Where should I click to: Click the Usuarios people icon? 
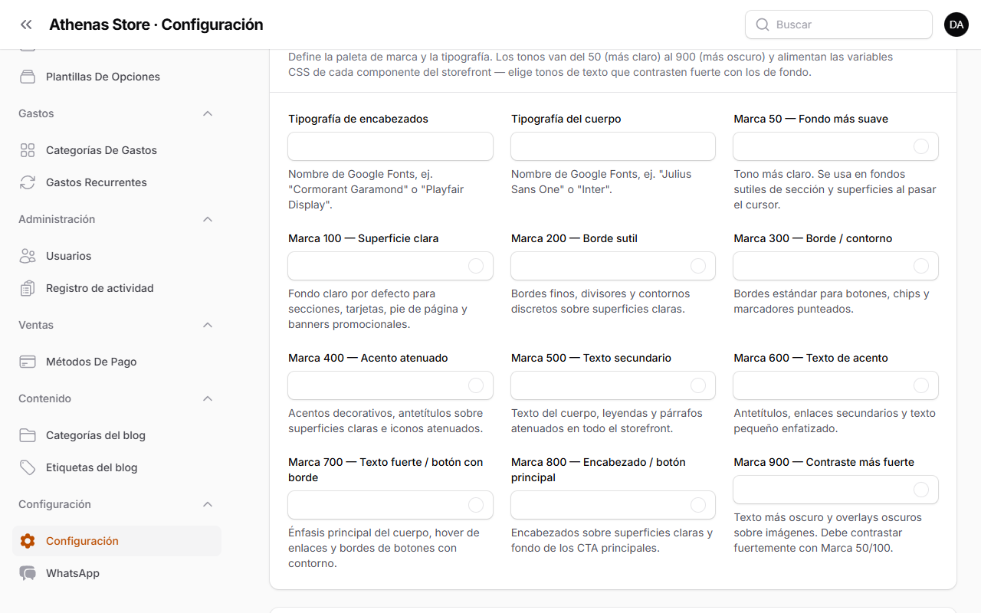coord(28,256)
